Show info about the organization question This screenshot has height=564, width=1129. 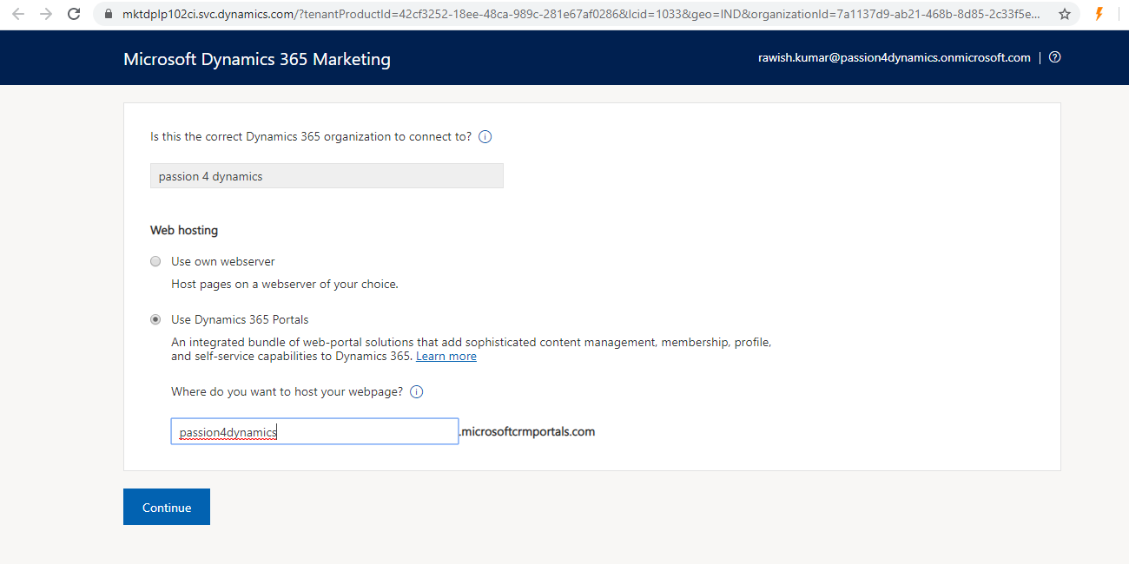pos(485,137)
